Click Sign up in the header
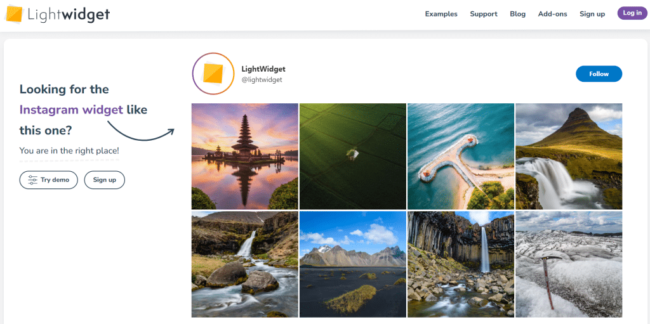650x324 pixels. (592, 14)
